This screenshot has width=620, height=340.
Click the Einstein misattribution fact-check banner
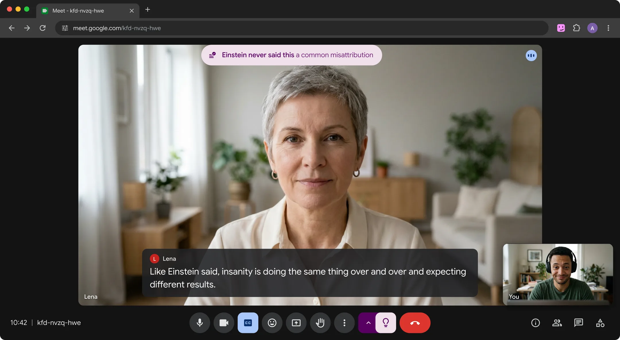tap(292, 55)
